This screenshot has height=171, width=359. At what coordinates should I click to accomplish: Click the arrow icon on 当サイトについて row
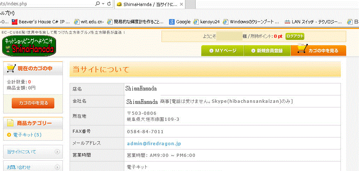(57, 152)
